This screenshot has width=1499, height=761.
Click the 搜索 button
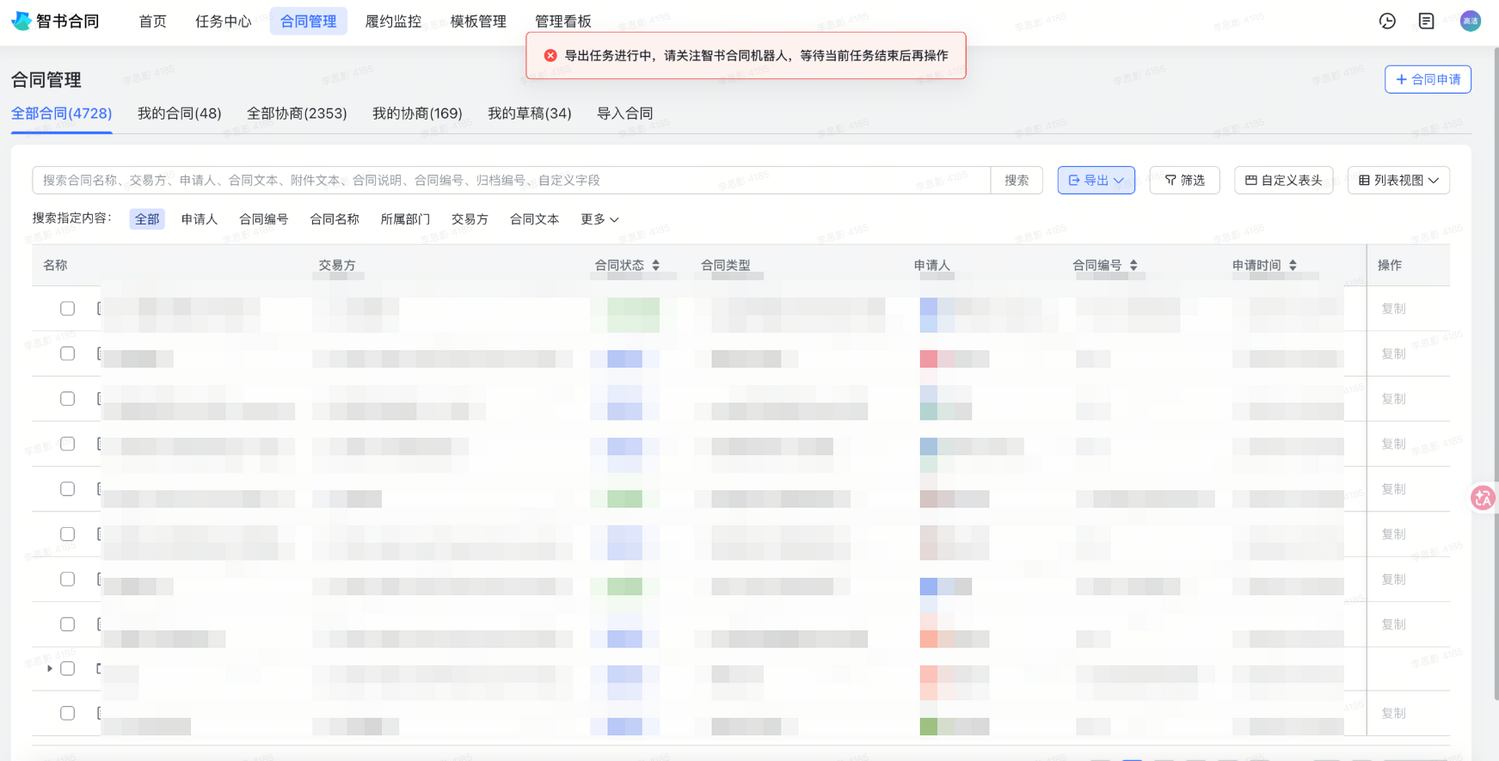pos(1017,180)
